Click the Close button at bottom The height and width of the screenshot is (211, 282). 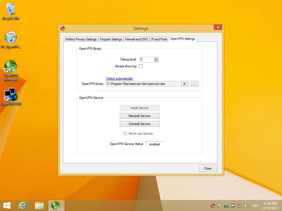208,168
